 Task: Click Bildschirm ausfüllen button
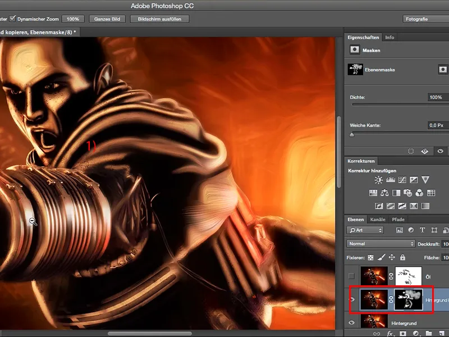[x=159, y=19]
